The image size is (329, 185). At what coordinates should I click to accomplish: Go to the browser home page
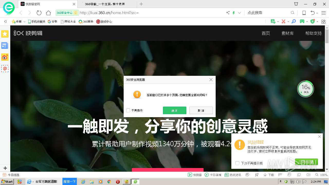pos(48,13)
